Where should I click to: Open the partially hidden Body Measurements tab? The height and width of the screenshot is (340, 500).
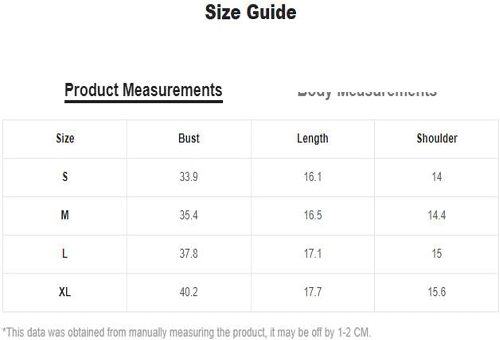(x=367, y=92)
